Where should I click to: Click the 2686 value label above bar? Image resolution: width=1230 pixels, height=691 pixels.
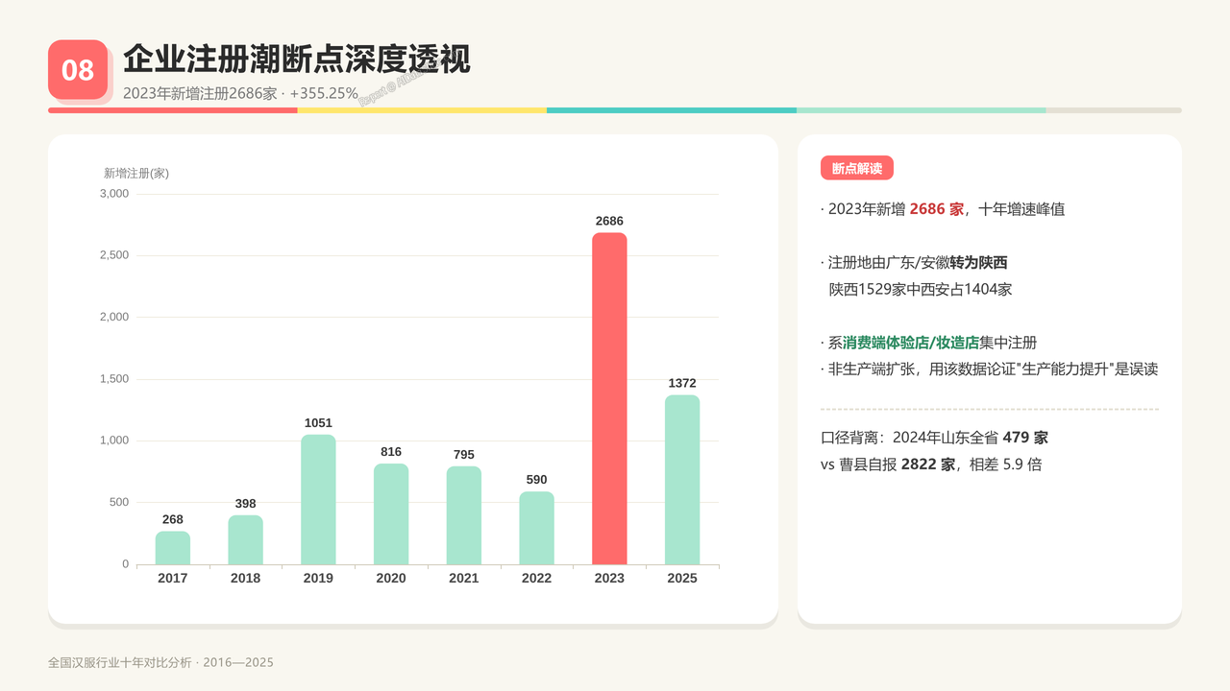(x=609, y=221)
